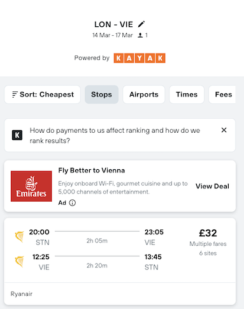Click the 14 Mar - 17 Mar dates
The height and width of the screenshot is (309, 244).
click(113, 35)
